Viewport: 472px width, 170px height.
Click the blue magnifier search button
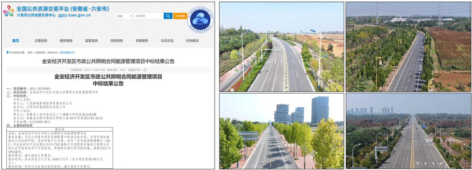pyautogui.click(x=168, y=16)
